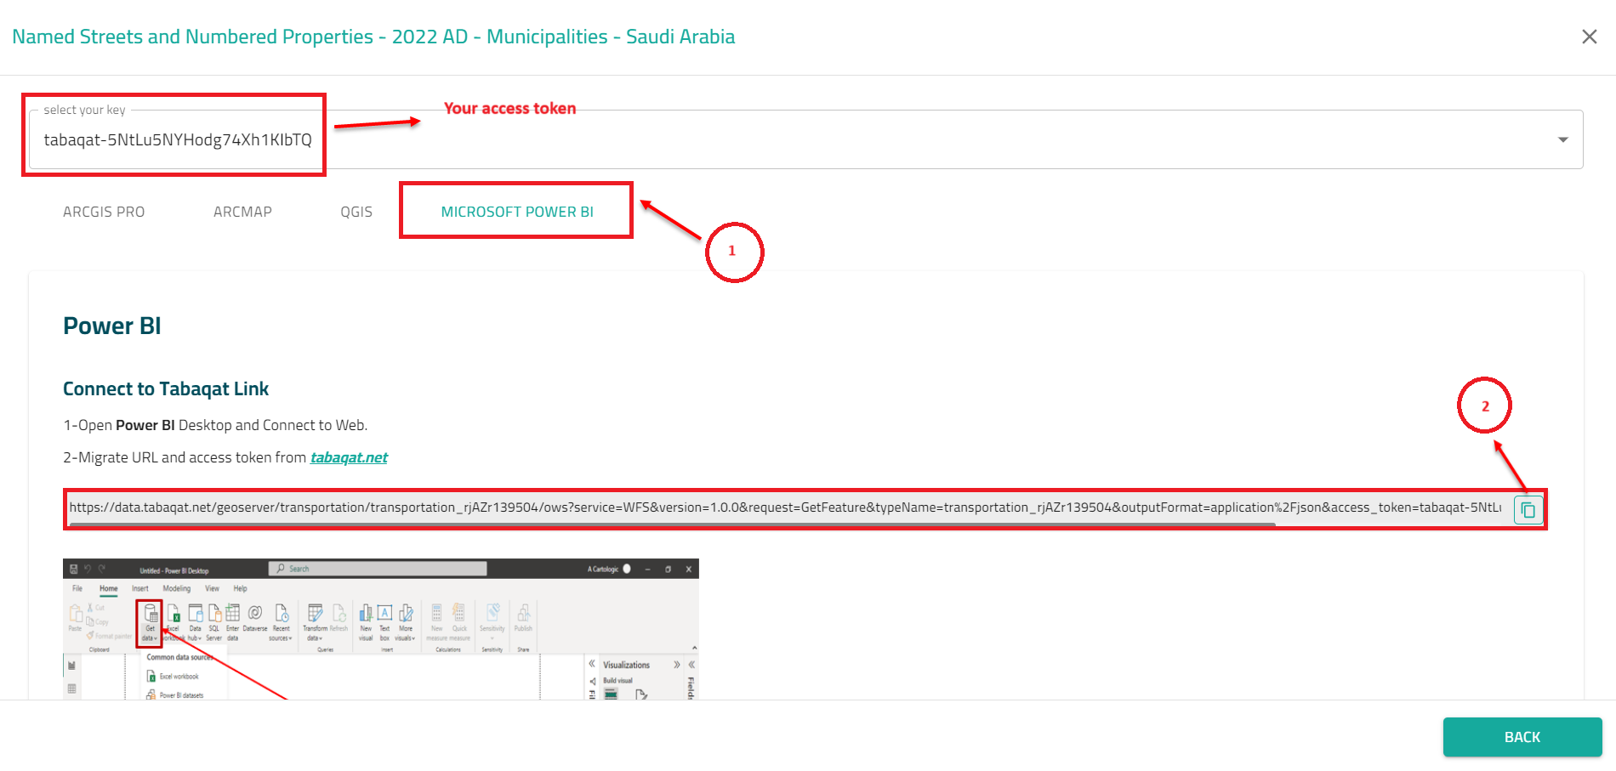Close the dataset connection dialog

click(1589, 37)
